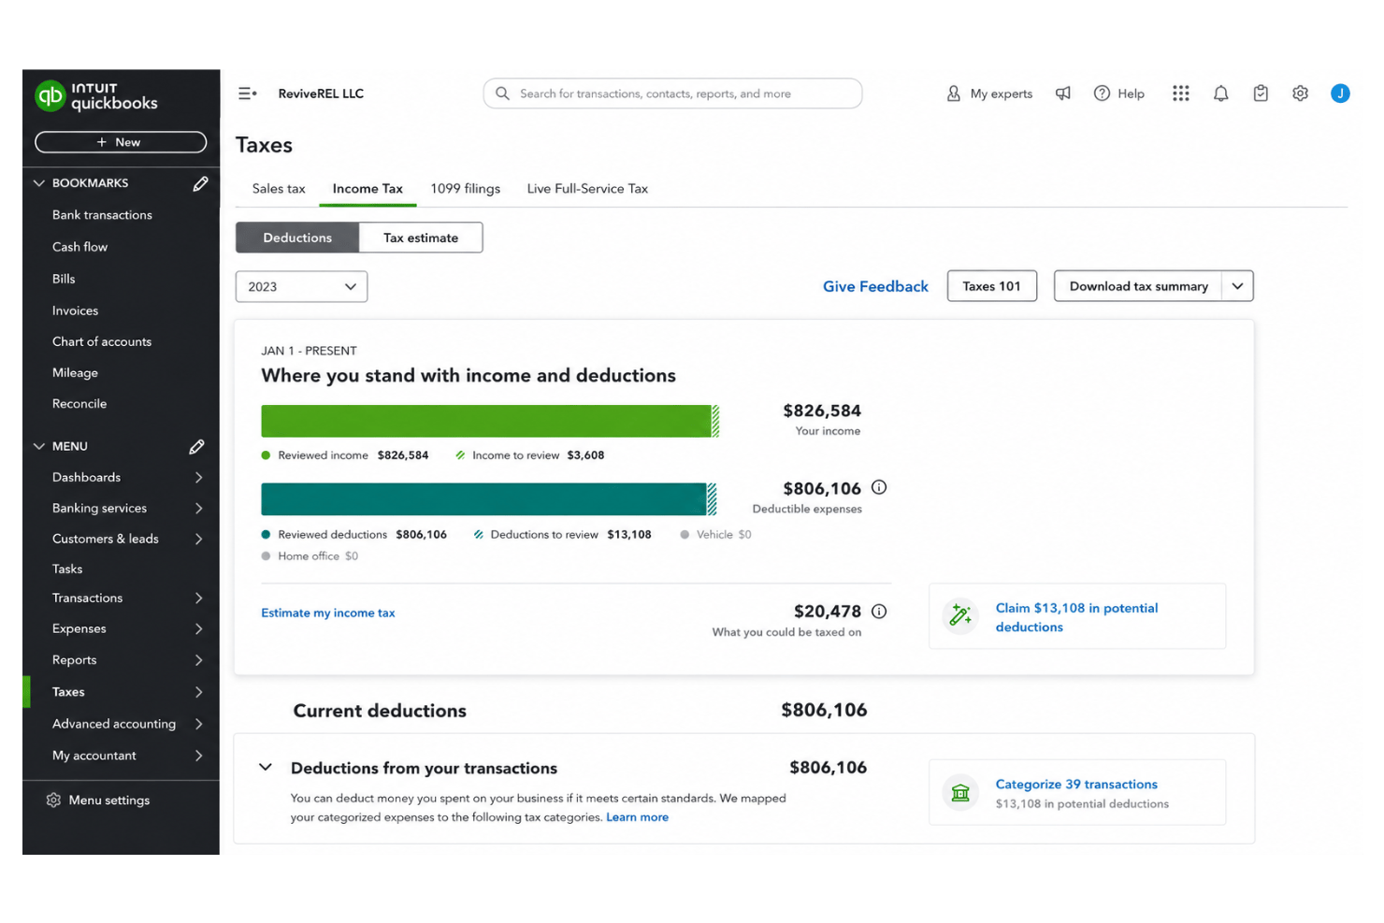Click the Menu settings gear icon
This screenshot has width=1384, height=923.
coord(53,800)
